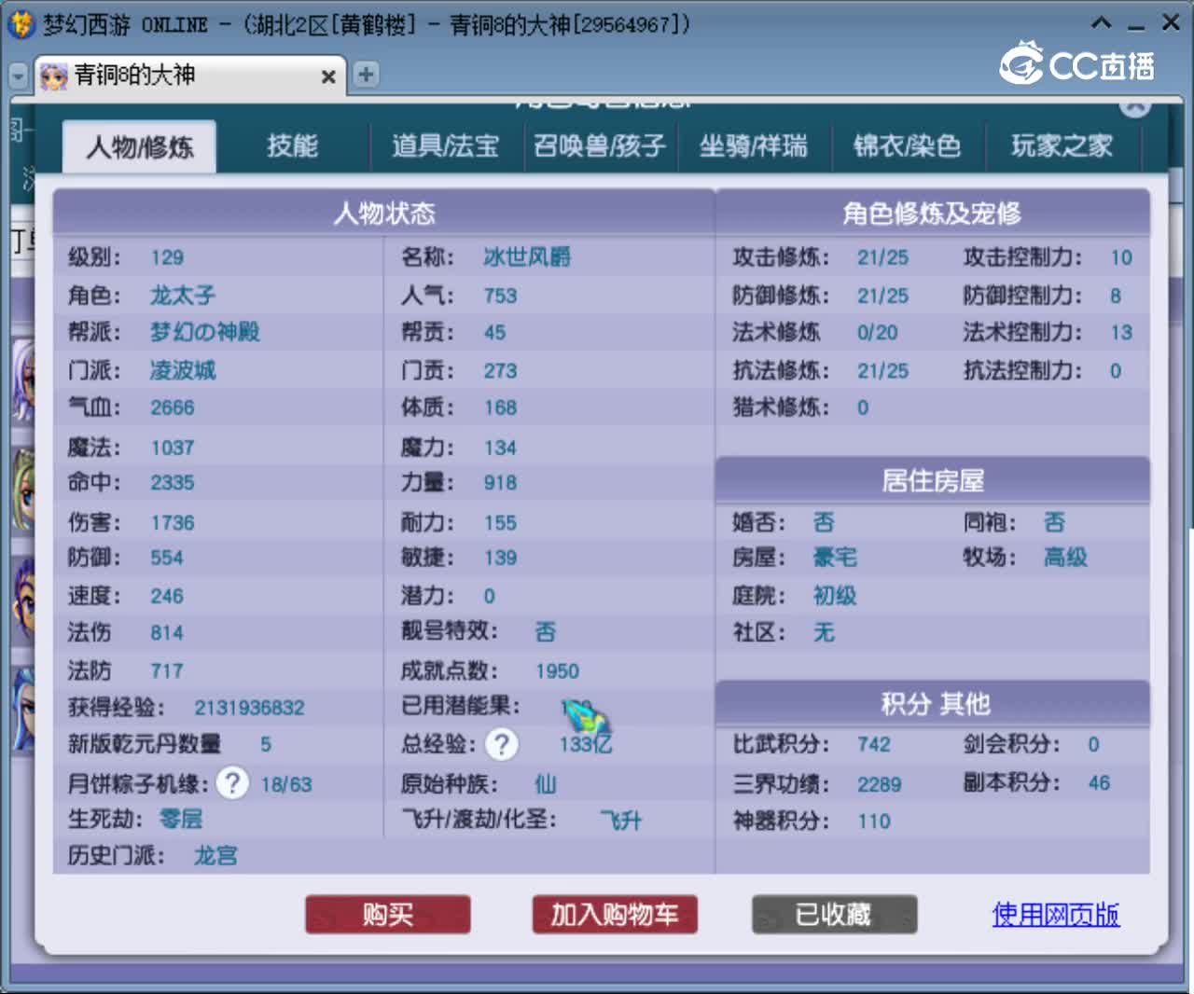Viewport: 1194px width, 994px height.
Task: Click character name 冰世风爵
Action: 527,257
